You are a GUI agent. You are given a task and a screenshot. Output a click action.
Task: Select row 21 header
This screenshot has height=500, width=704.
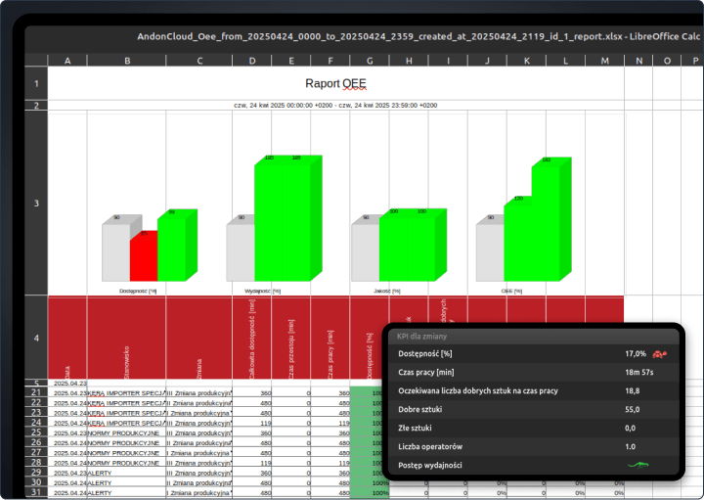(36, 392)
